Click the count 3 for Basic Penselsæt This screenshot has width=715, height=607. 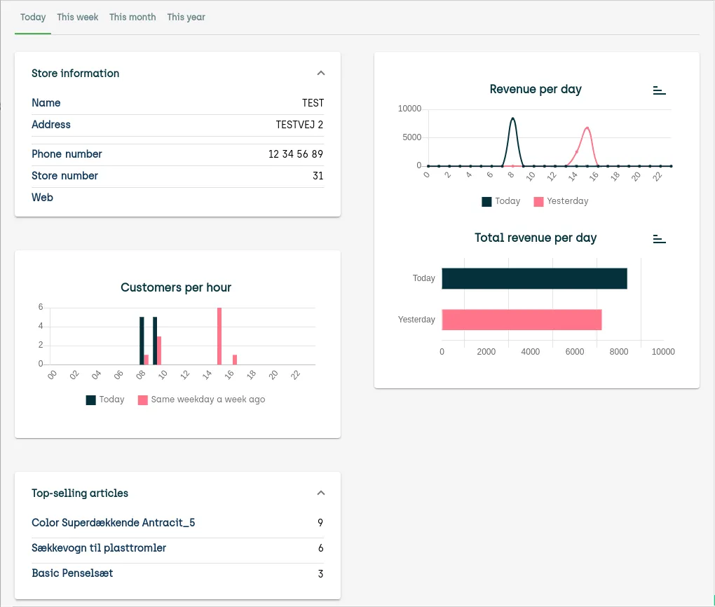point(320,574)
